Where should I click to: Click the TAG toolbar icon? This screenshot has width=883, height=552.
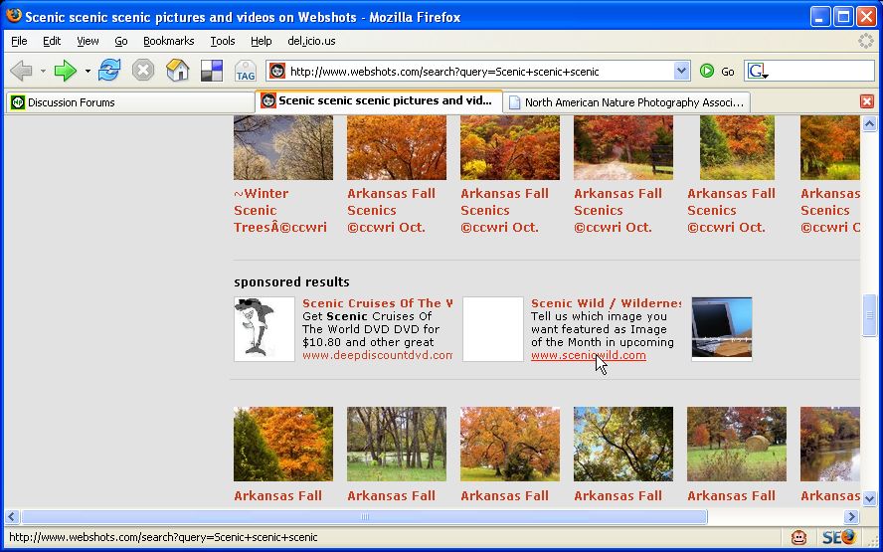[x=246, y=72]
